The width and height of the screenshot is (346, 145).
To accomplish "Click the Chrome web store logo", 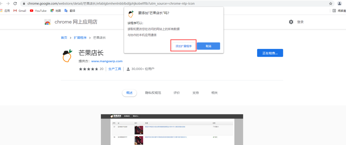I will [x=48, y=22].
